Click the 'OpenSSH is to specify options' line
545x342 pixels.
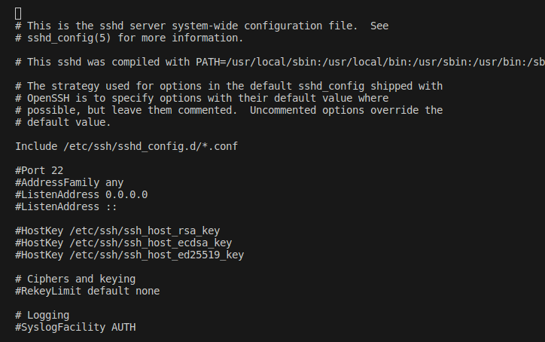[201, 98]
